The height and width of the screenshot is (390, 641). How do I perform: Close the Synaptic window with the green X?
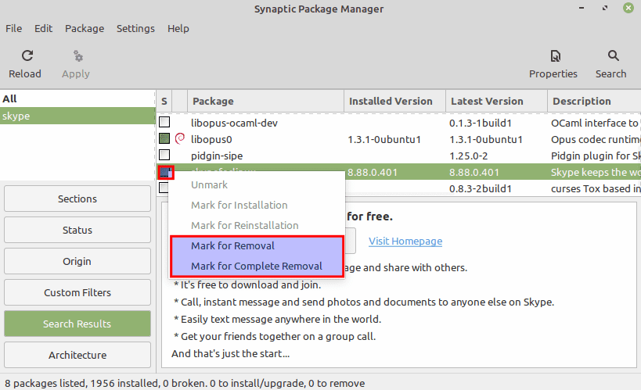[x=628, y=9]
